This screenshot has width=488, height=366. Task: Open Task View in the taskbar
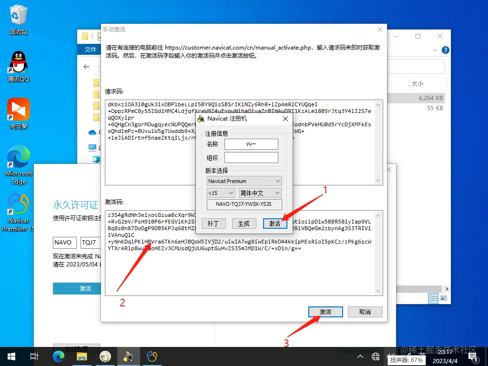(x=34, y=356)
